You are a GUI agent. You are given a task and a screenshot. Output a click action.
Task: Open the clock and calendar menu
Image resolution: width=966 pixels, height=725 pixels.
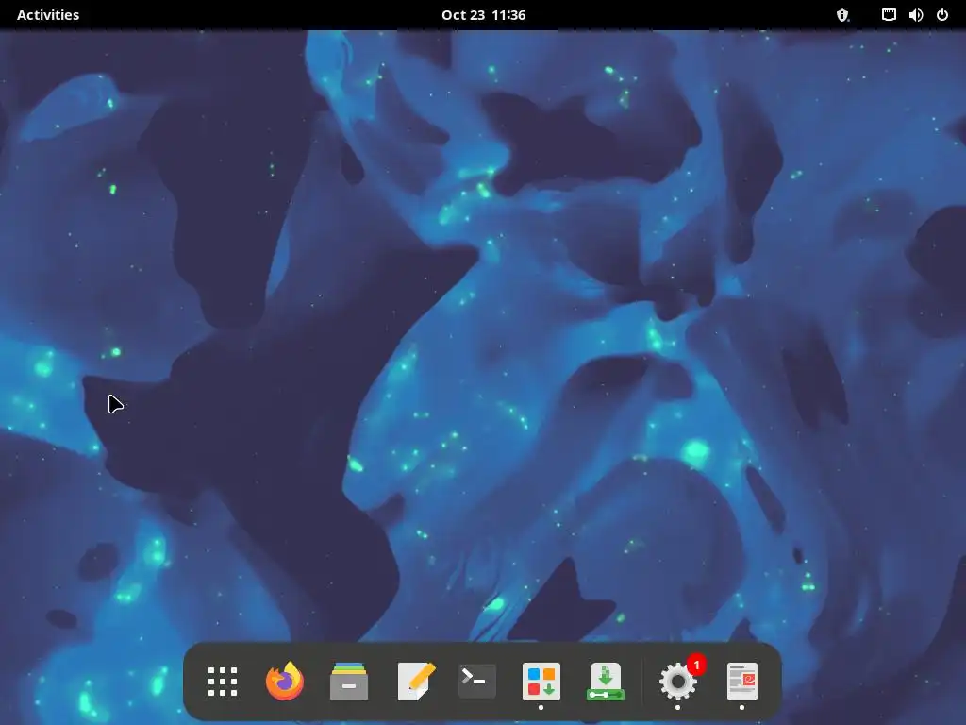click(x=483, y=15)
